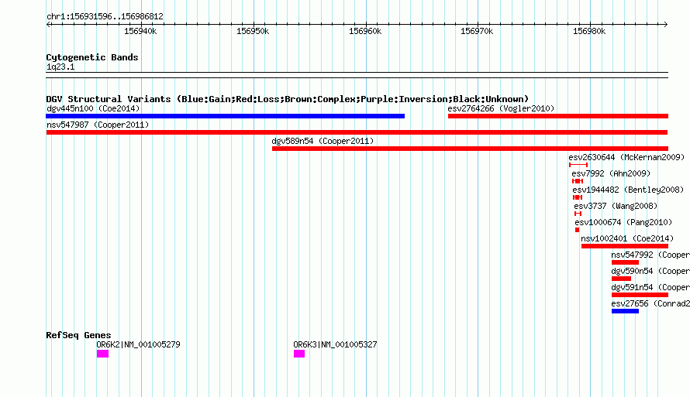
Task: Click the 156970k ruler position
Action: pos(477,31)
